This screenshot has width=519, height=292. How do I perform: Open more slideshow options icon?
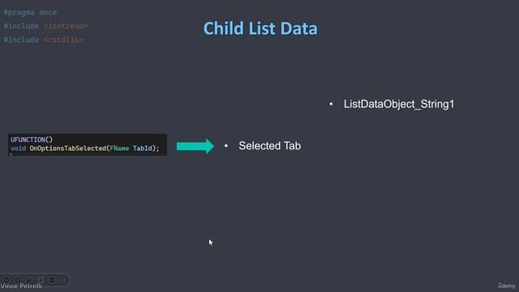(62, 280)
